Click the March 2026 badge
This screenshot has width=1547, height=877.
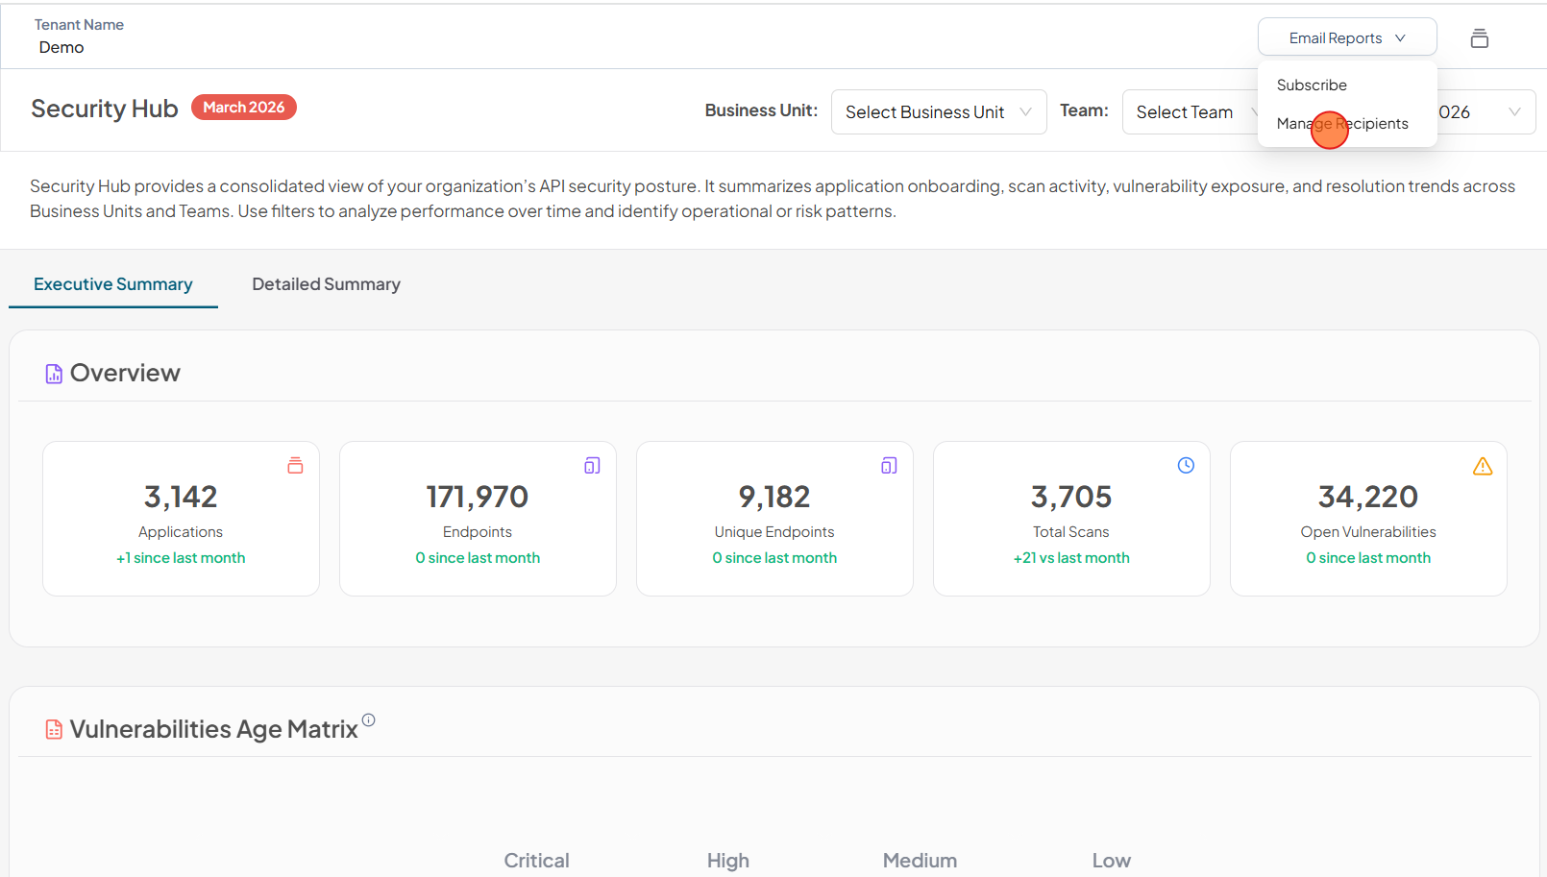pos(244,108)
